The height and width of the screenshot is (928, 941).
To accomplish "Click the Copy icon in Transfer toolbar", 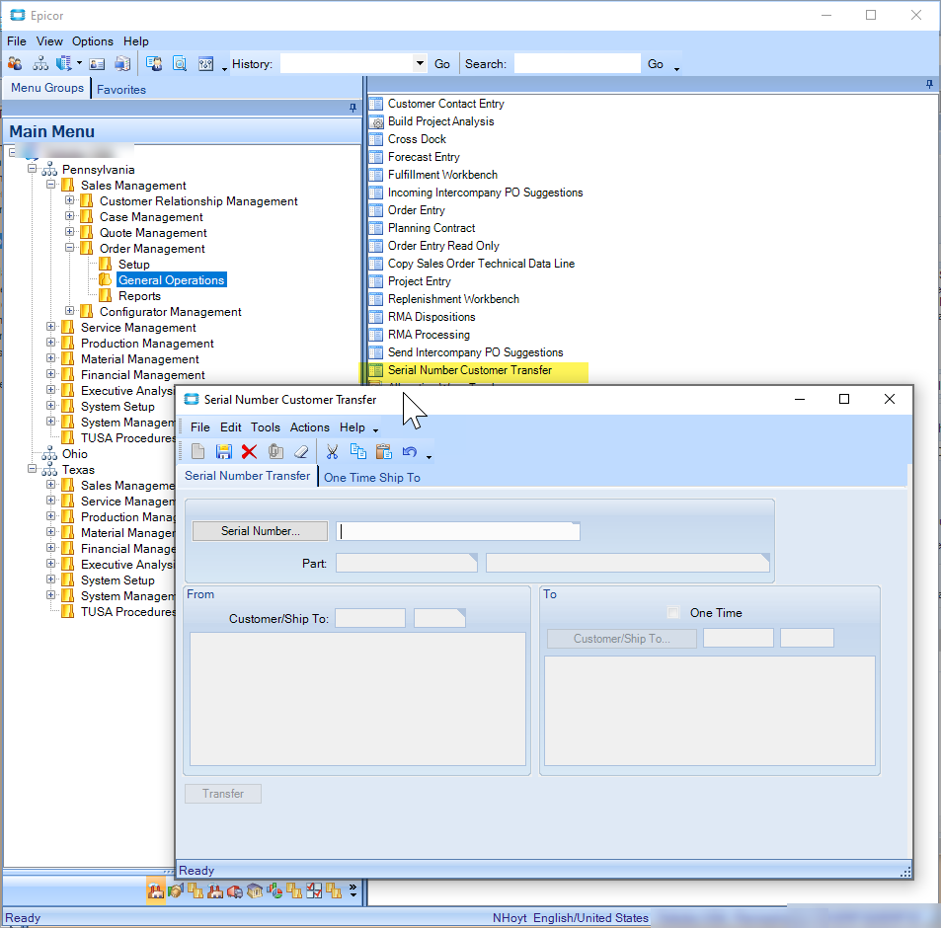I will (358, 452).
